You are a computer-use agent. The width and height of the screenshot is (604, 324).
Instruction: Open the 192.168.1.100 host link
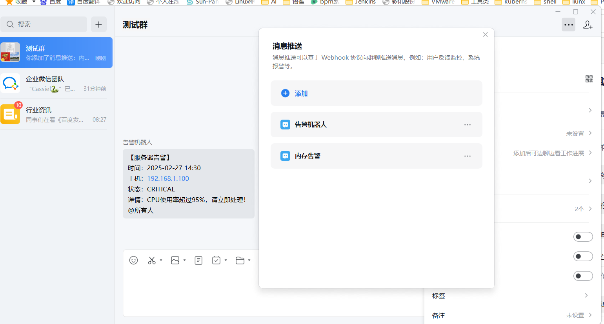[168, 178]
